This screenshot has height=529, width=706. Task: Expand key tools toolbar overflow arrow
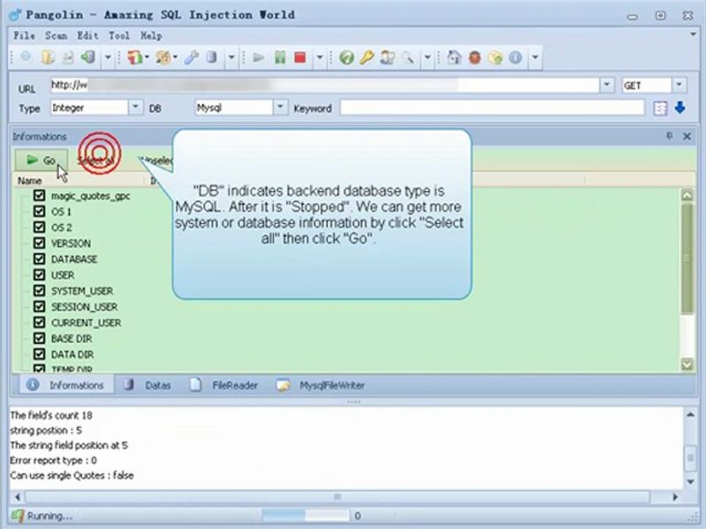pyautogui.click(x=427, y=57)
